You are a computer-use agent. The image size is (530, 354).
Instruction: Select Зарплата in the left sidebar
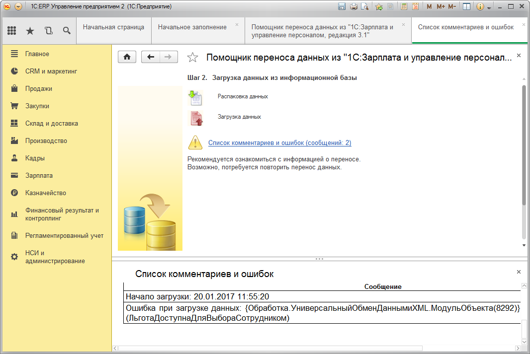(x=39, y=176)
